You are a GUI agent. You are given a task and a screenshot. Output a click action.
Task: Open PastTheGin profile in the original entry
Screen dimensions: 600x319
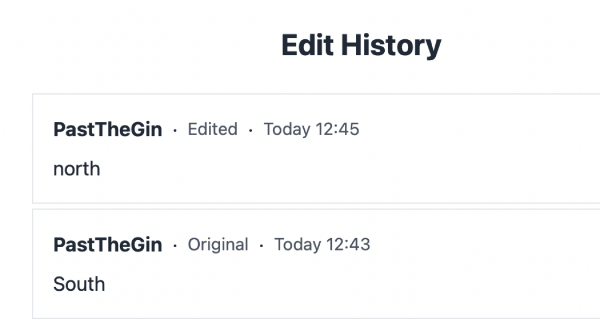(x=108, y=245)
